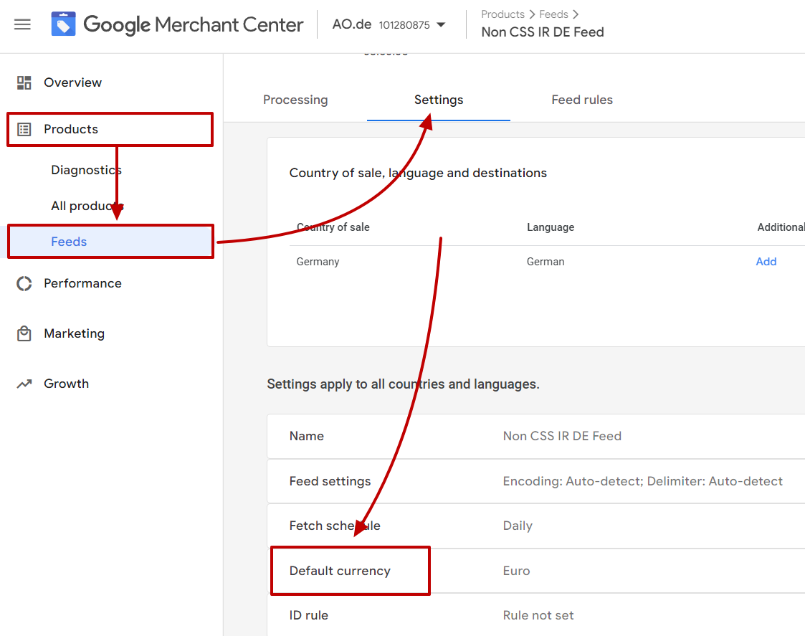
Task: Open All products in the sidebar
Action: tap(87, 206)
